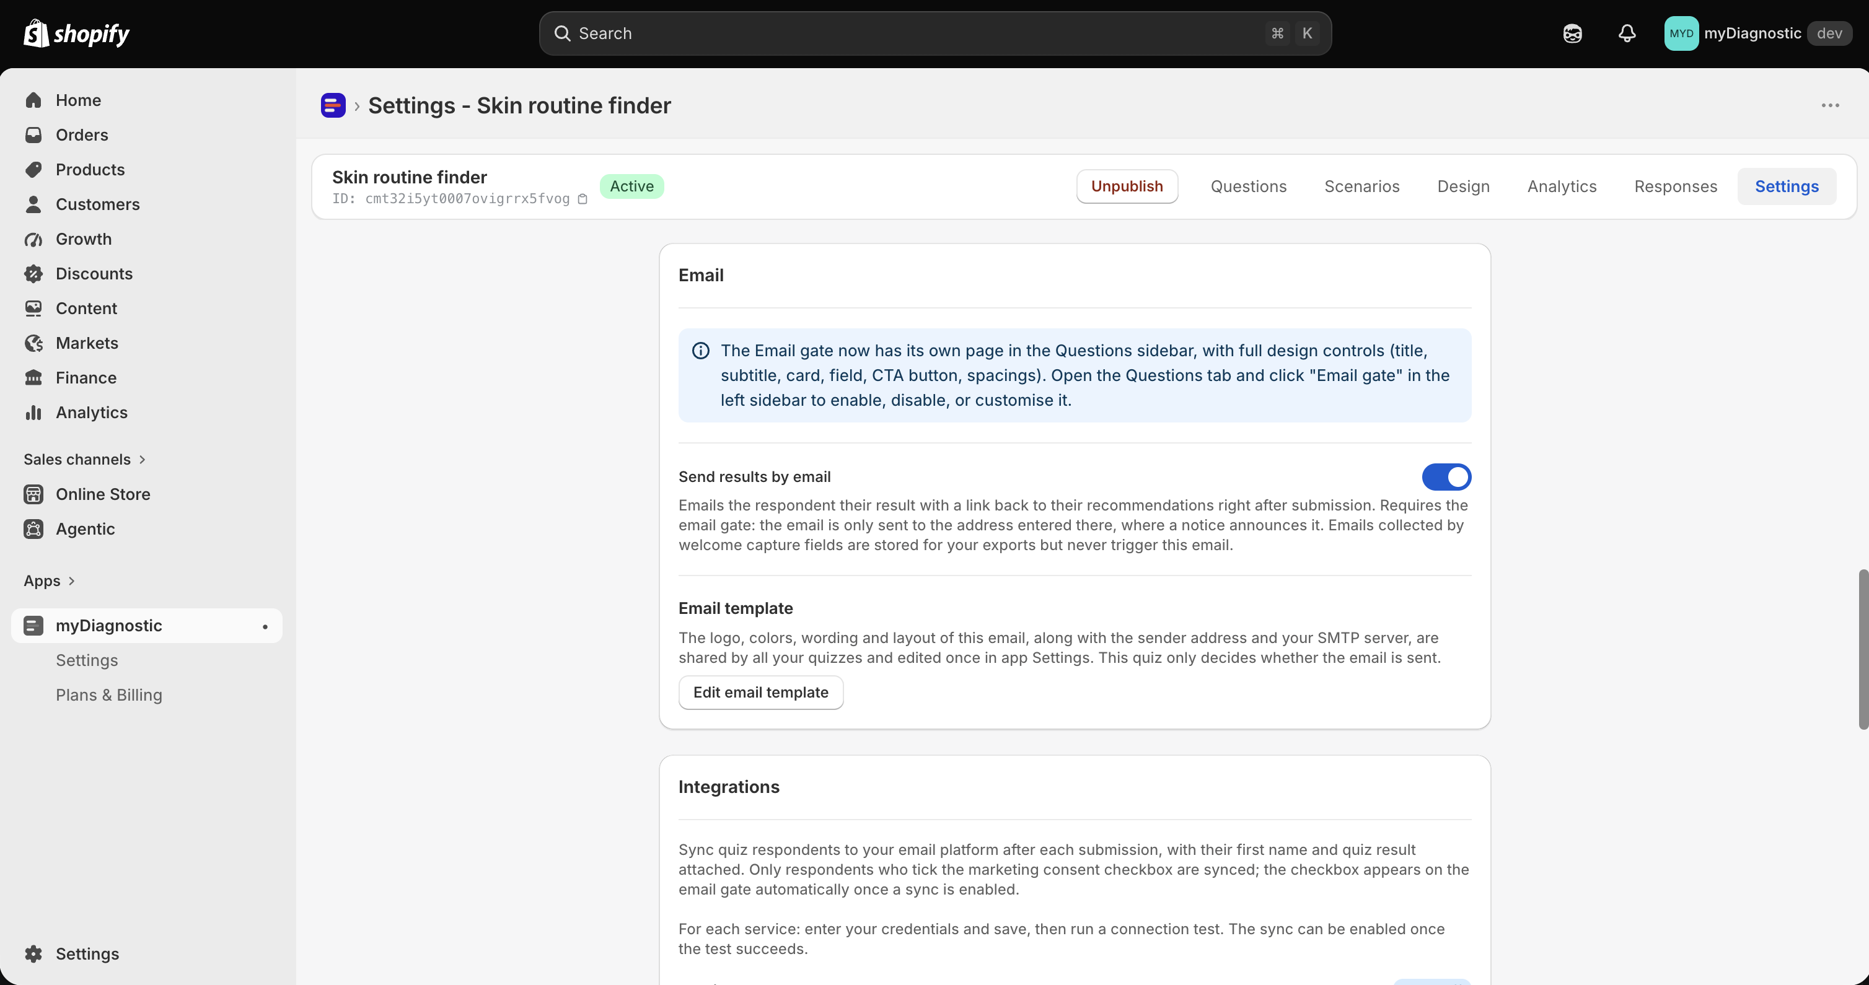Viewport: 1869px width, 985px height.
Task: Switch to the Questions tab
Action: (x=1248, y=186)
